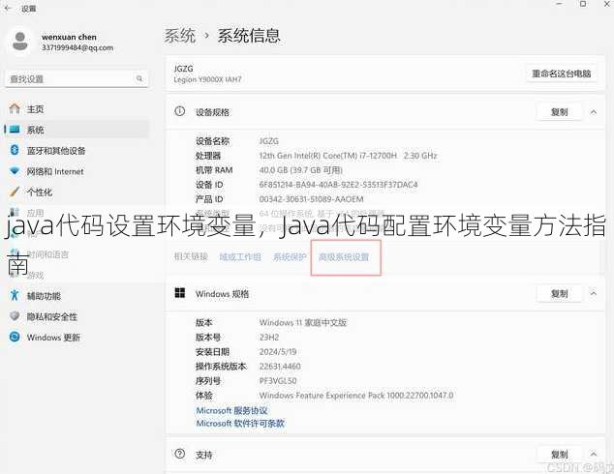Click the 设备 ID value 6F851214-BA94
This screenshot has height=474, width=614.
(338, 185)
